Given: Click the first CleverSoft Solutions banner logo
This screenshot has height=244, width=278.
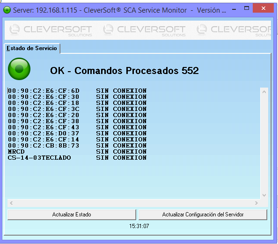Looking at the screenshot, I should [51, 30].
